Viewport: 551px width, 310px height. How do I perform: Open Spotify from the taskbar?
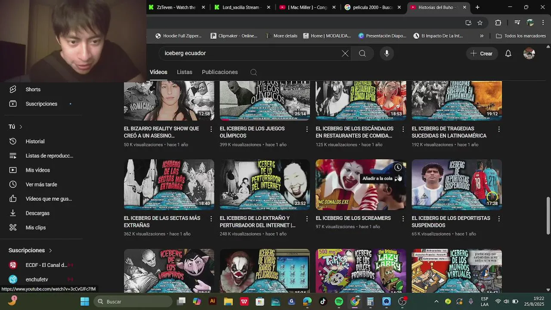tap(339, 301)
